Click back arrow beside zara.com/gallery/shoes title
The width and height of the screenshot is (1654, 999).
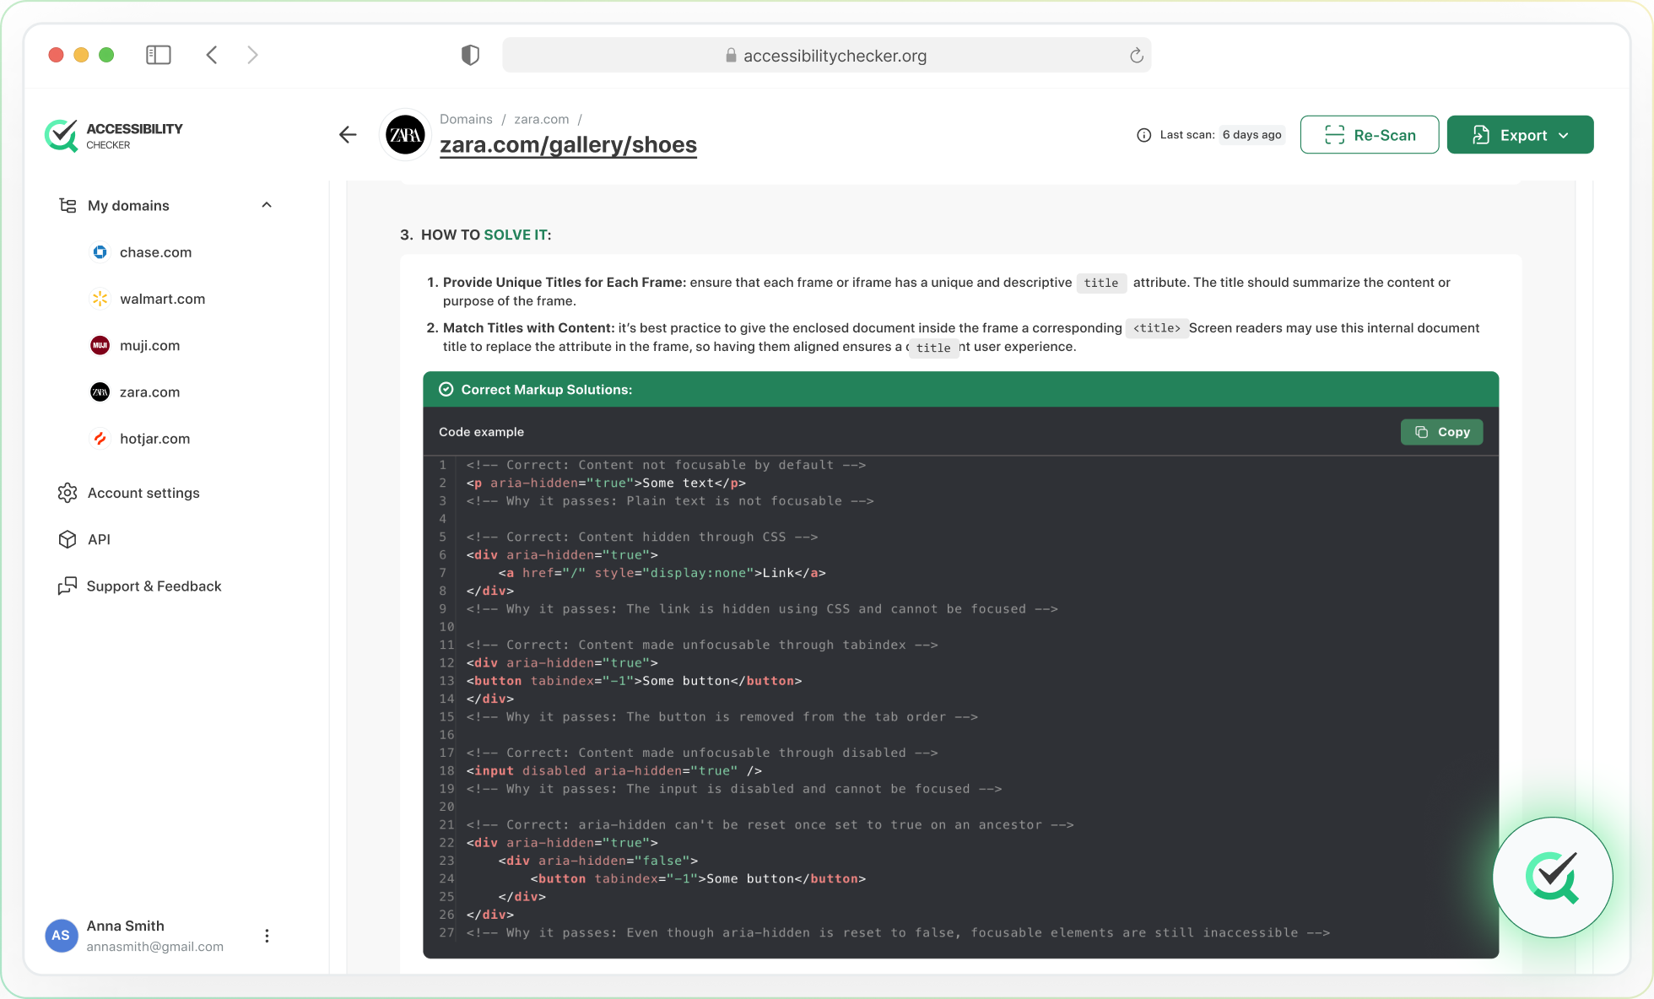(x=348, y=134)
